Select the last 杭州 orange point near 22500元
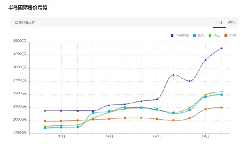Image resolution: width=243 pixels, height=146 pixels. tap(222, 107)
